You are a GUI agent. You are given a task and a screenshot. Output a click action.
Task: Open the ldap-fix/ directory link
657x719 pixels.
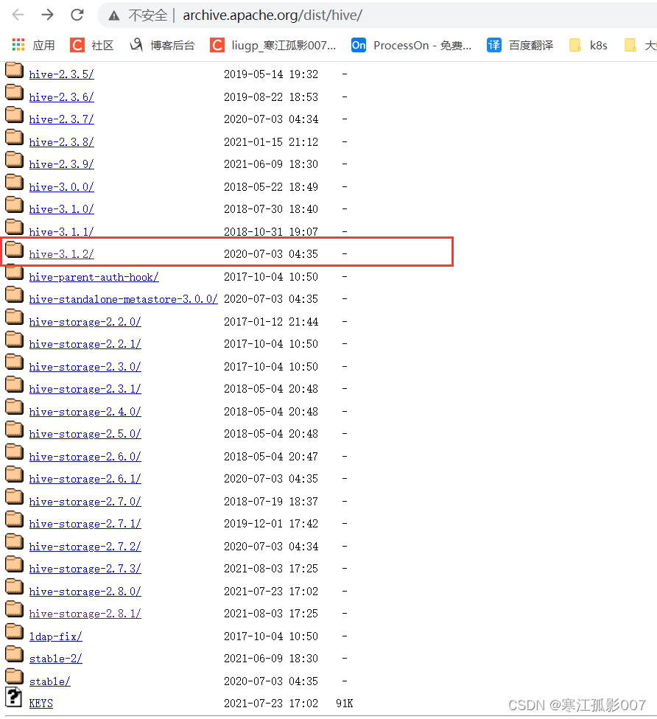tap(55, 636)
